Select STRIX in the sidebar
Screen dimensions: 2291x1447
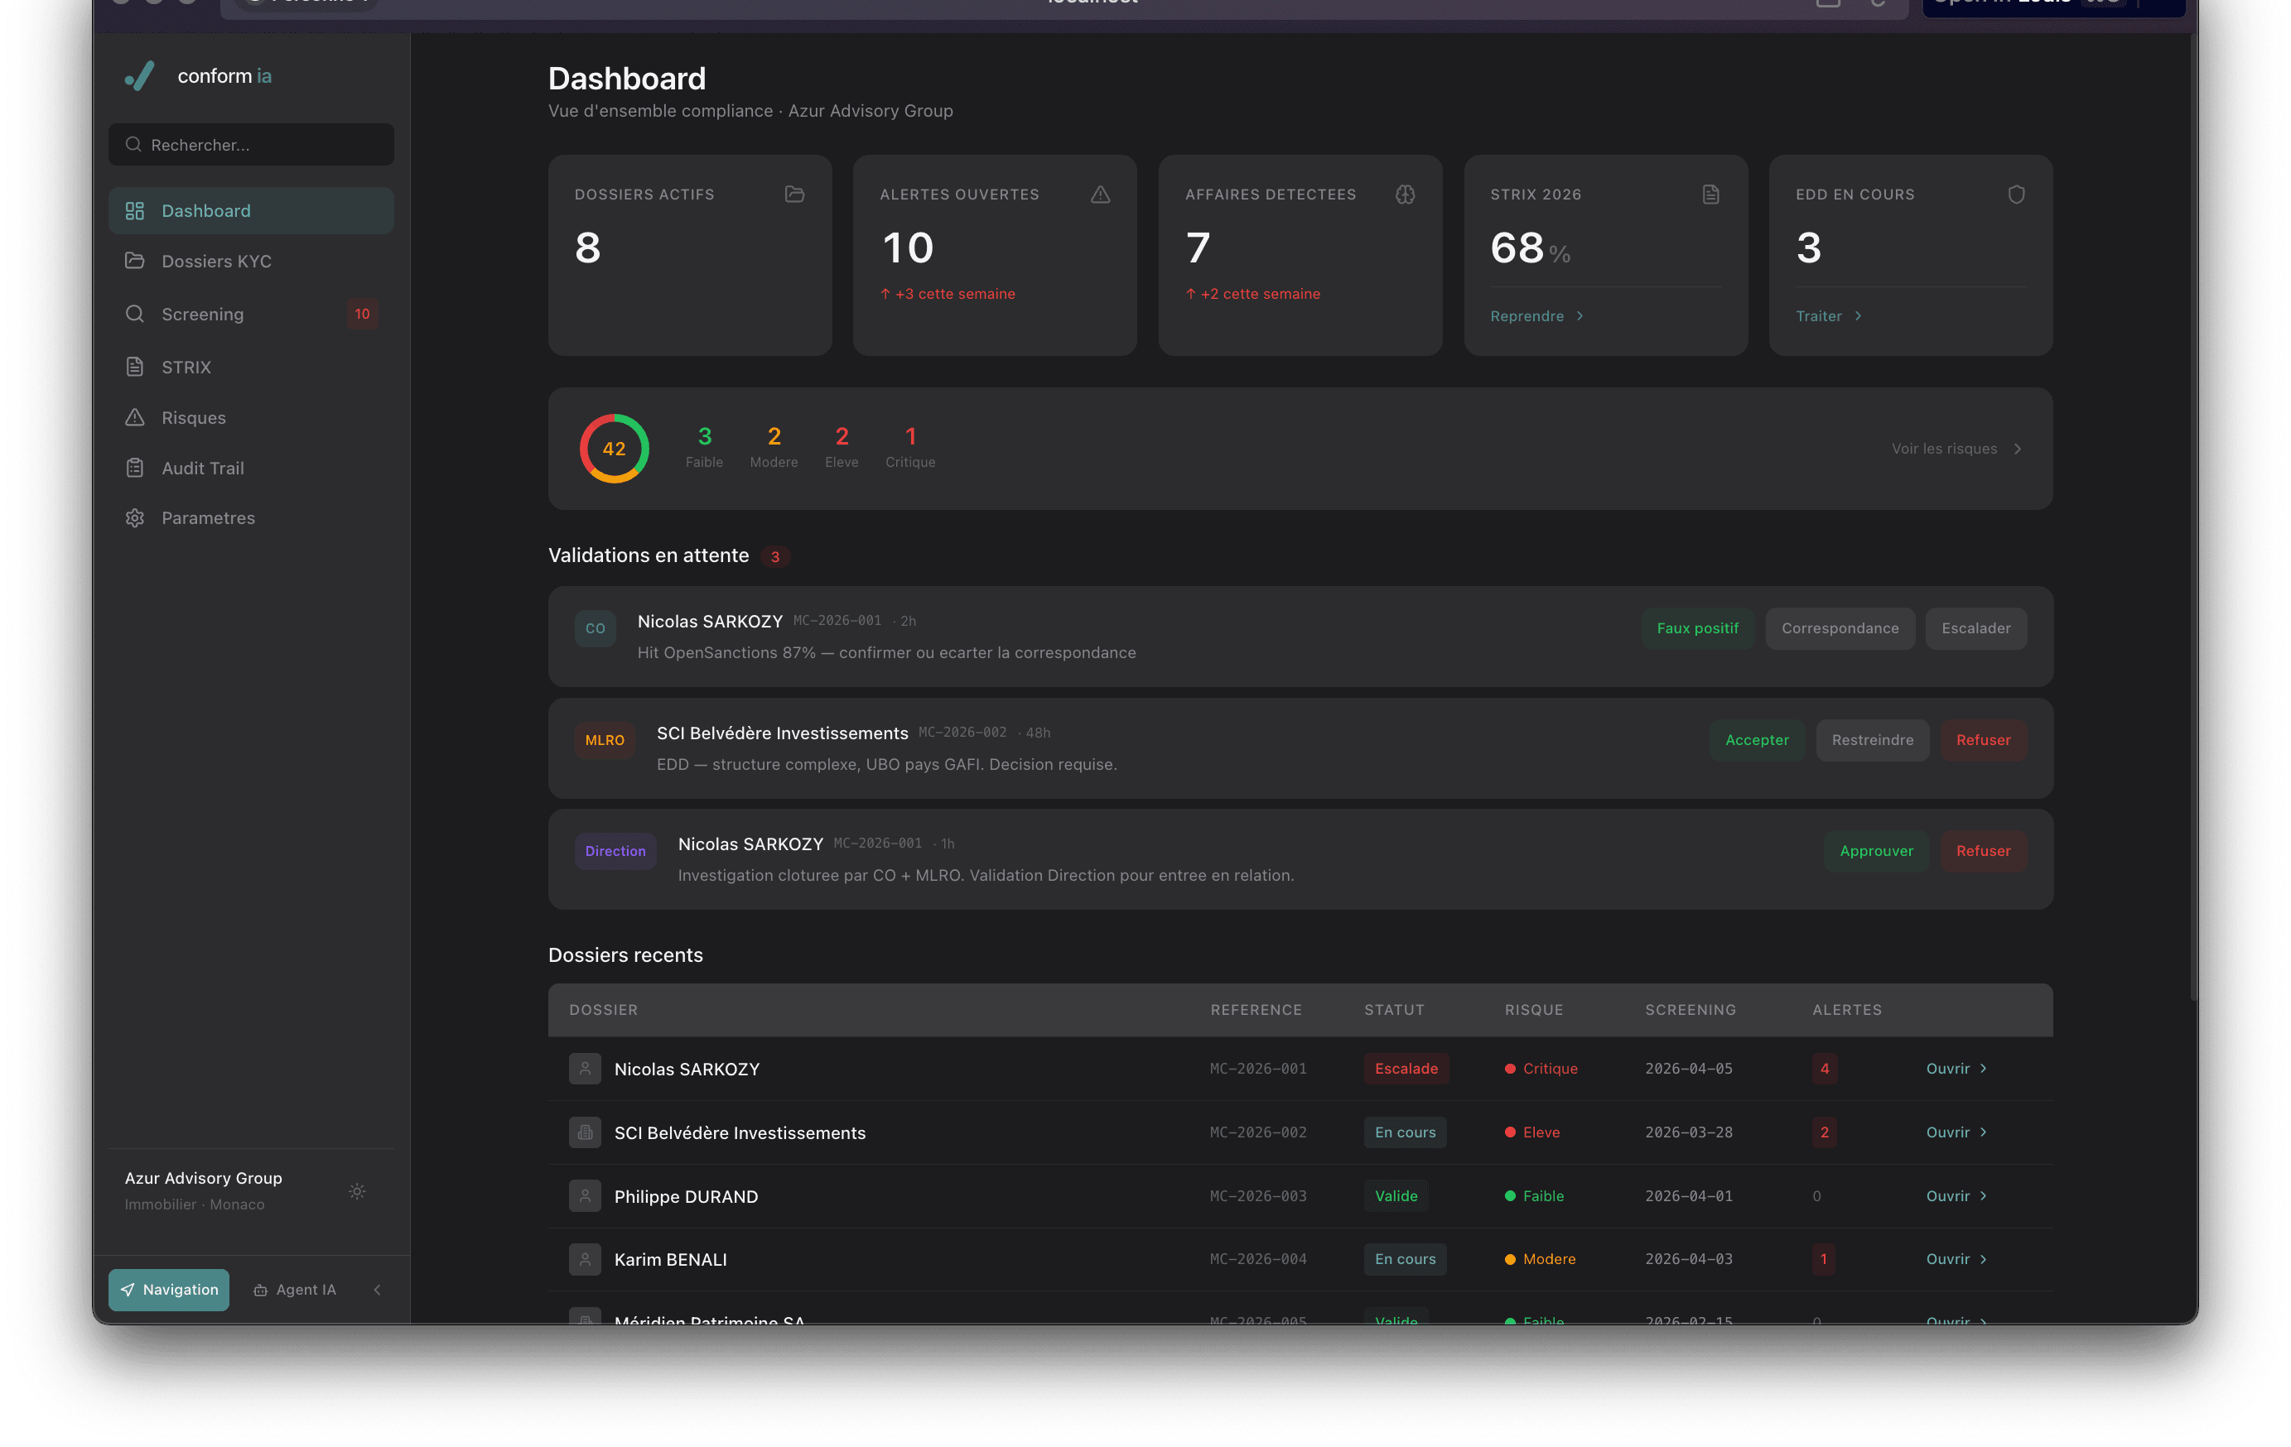point(186,366)
